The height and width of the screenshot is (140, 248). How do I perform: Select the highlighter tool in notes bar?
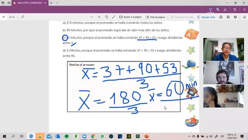point(218,10)
